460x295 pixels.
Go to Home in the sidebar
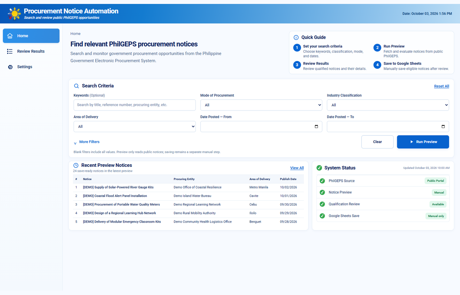pos(31,36)
